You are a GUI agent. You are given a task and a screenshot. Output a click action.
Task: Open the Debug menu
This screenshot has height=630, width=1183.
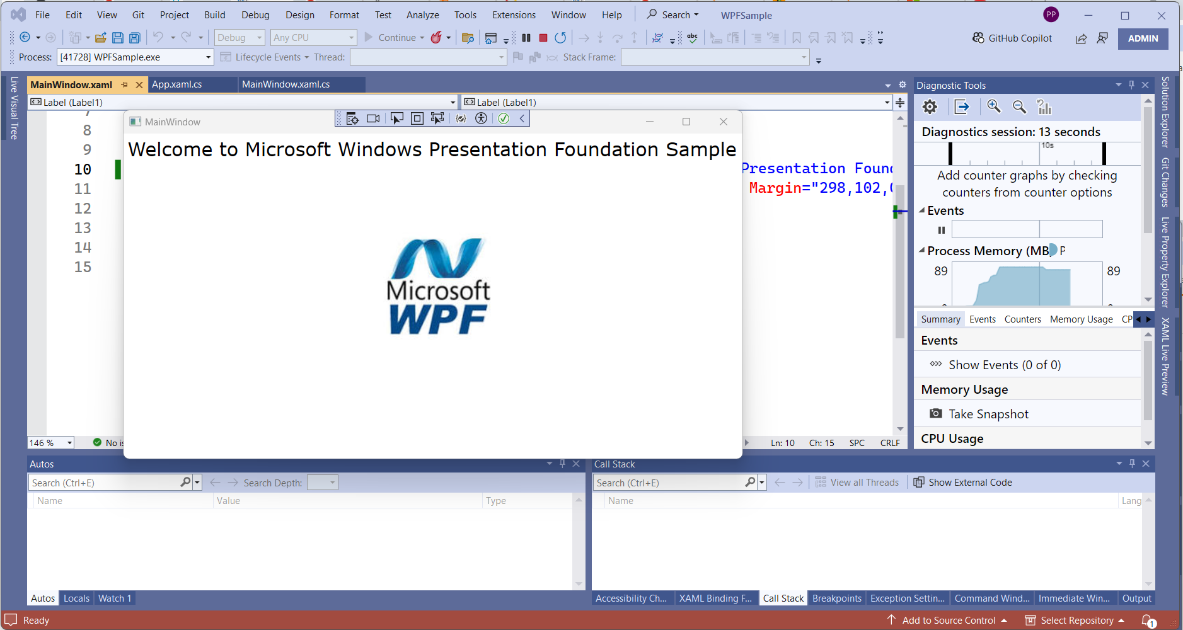coord(255,15)
